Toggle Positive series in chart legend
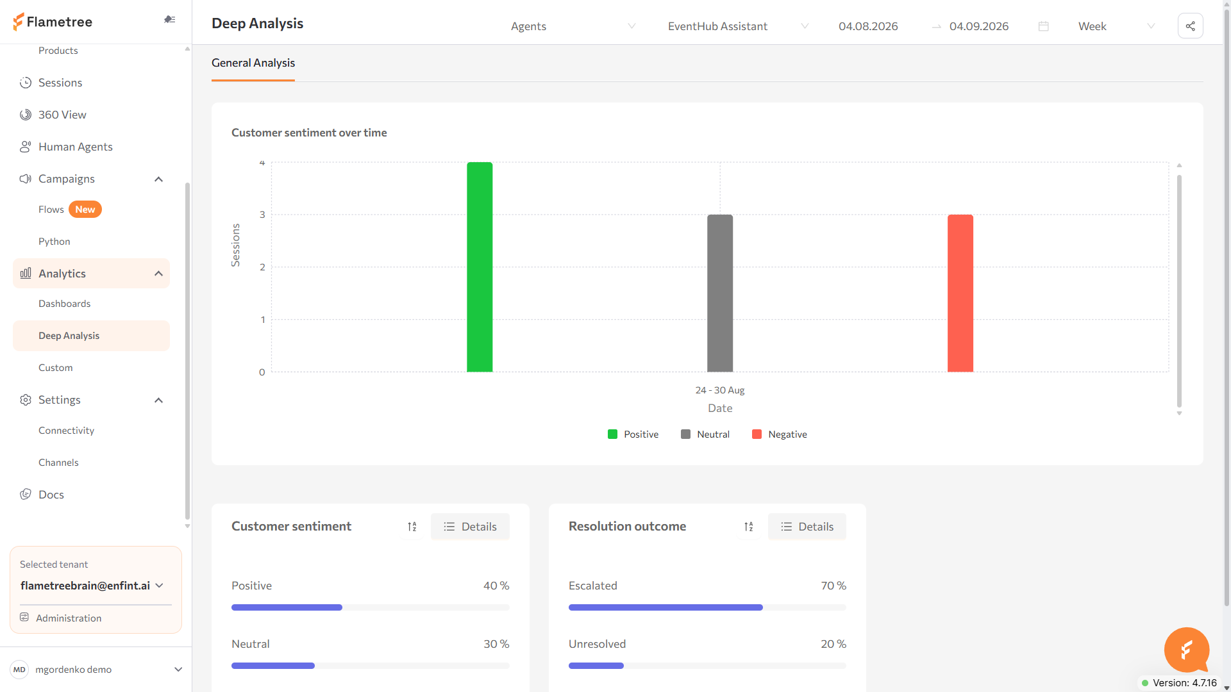 (x=633, y=434)
